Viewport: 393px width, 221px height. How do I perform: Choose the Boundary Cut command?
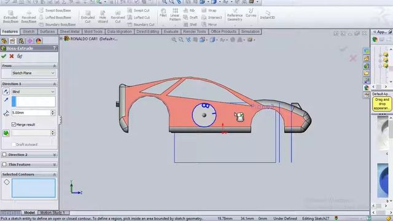pos(141,25)
